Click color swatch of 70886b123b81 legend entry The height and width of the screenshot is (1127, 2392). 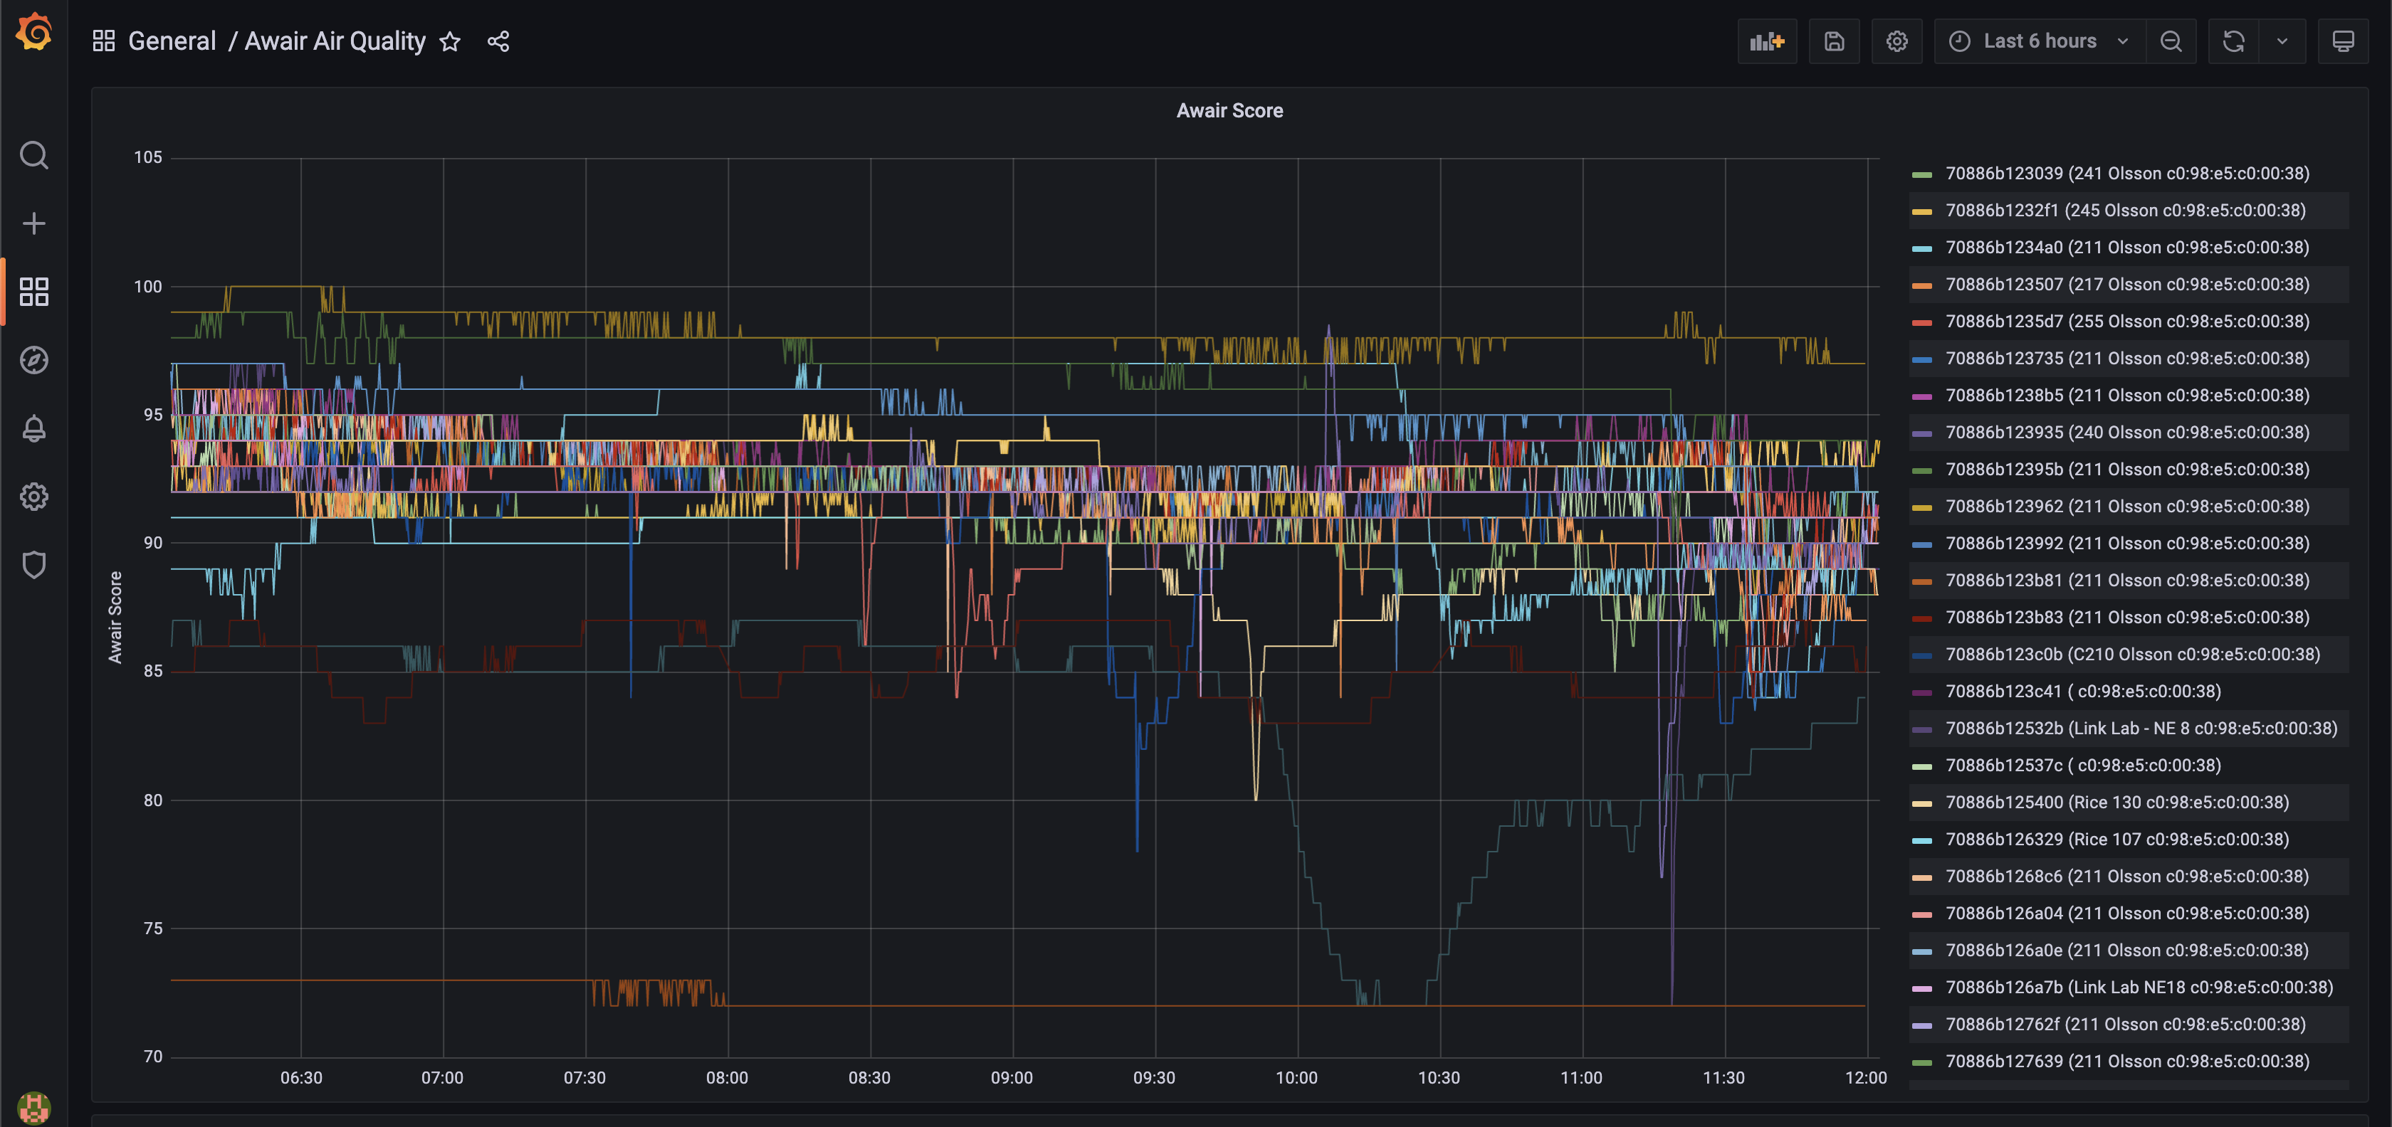coord(1921,582)
